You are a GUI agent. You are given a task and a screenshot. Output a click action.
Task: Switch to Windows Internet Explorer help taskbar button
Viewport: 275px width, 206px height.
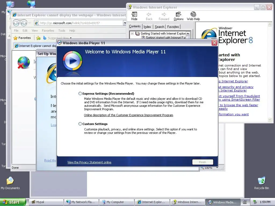click(x=187, y=202)
